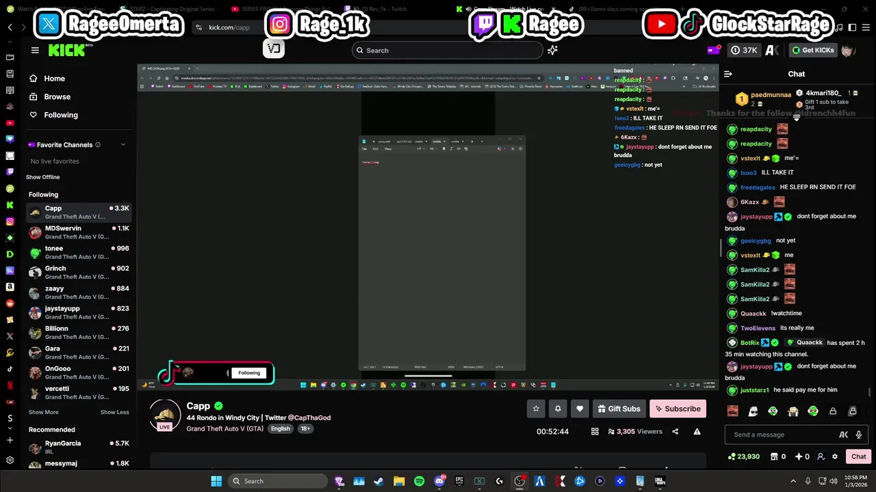Open the grid layout icon beside stream timer
This screenshot has height=492, width=876.
click(x=595, y=431)
